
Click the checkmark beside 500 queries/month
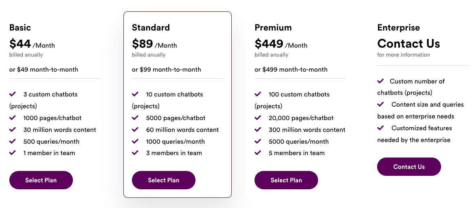point(13,141)
